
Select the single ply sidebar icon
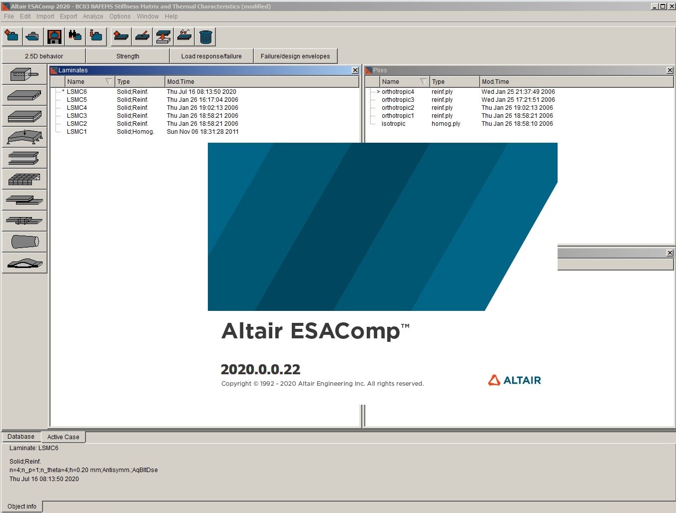point(24,95)
